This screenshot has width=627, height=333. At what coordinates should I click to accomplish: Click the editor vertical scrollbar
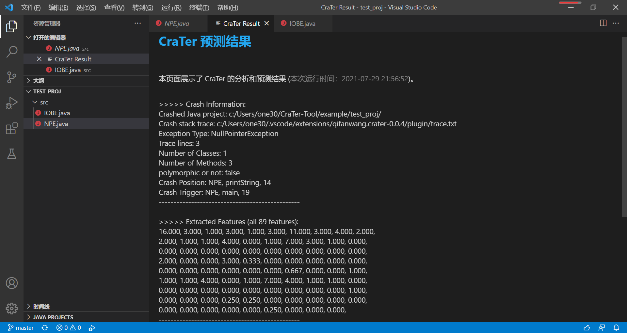tap(624, 127)
